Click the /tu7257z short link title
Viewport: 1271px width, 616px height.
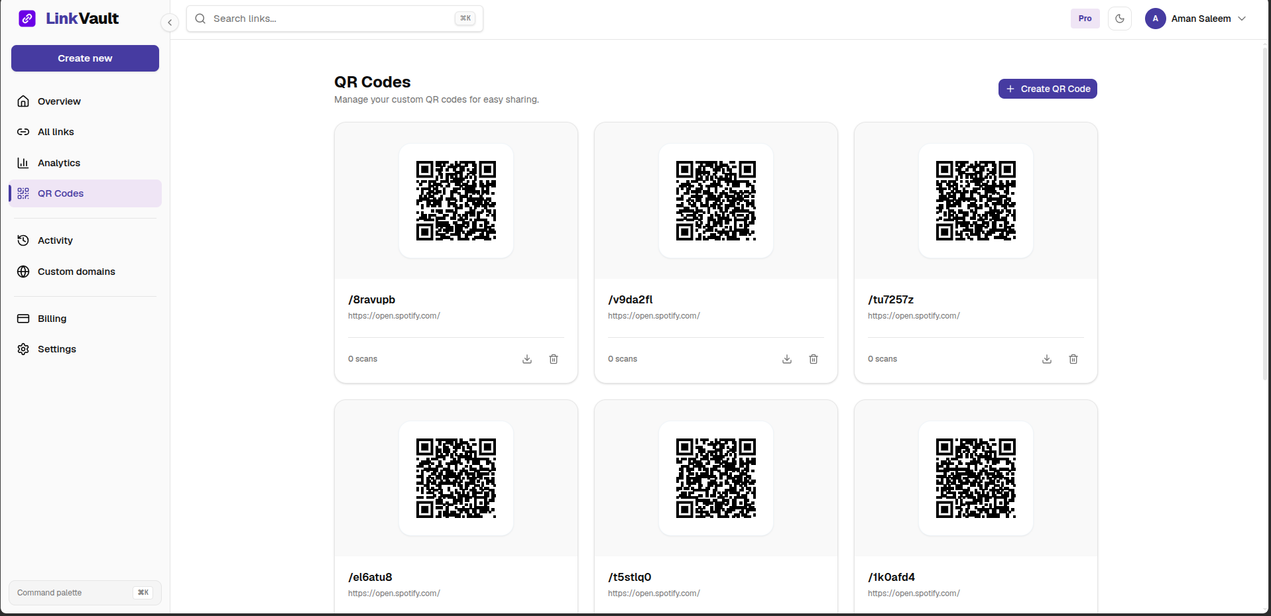[x=891, y=299]
